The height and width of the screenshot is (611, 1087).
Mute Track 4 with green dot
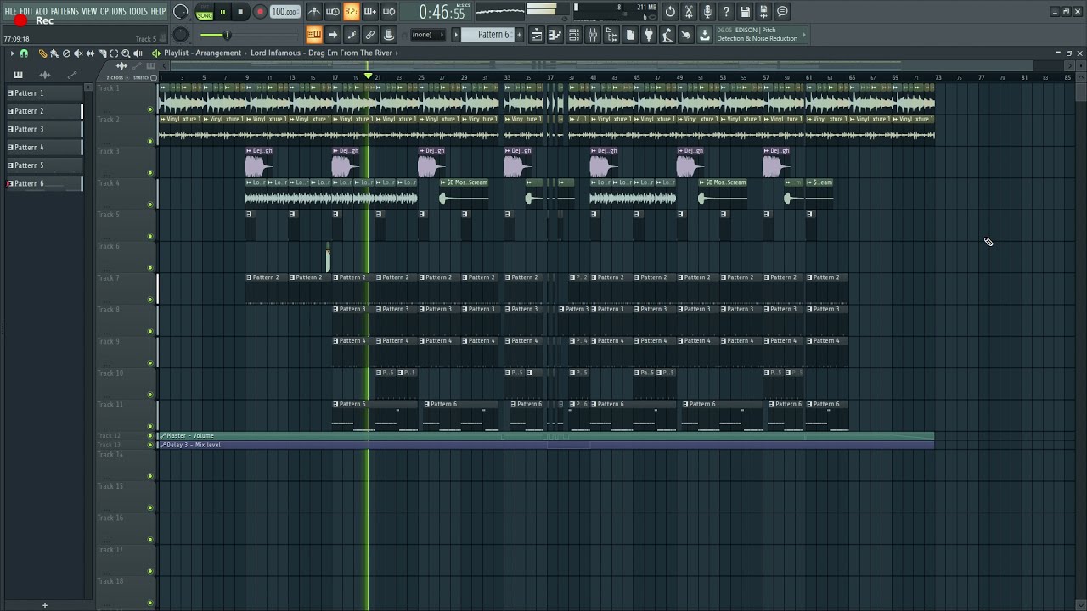150,205
